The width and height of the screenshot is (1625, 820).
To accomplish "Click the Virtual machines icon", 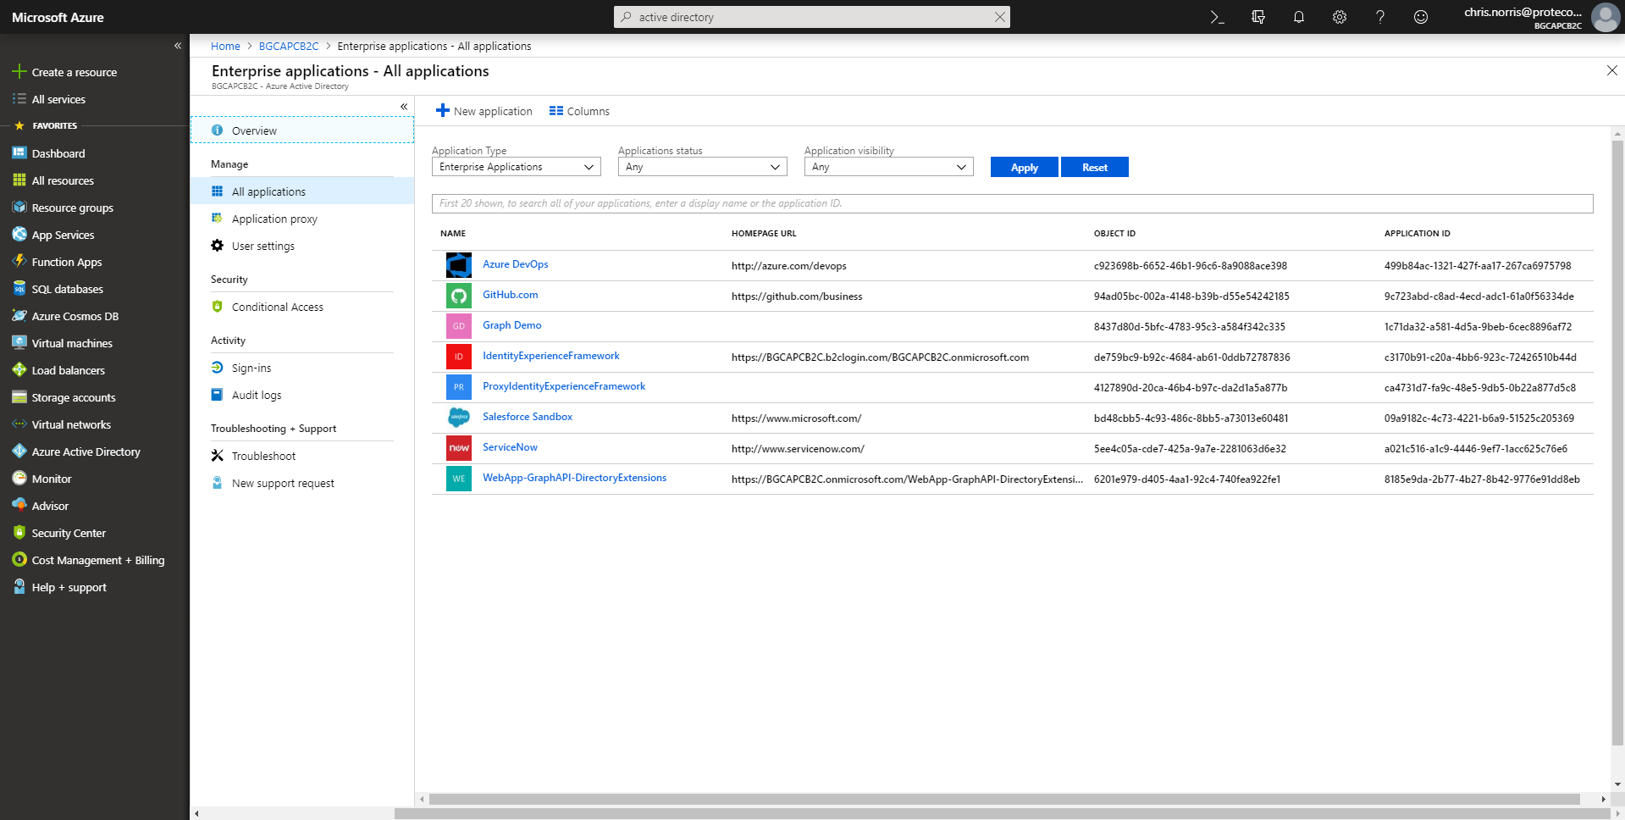I will click(19, 343).
